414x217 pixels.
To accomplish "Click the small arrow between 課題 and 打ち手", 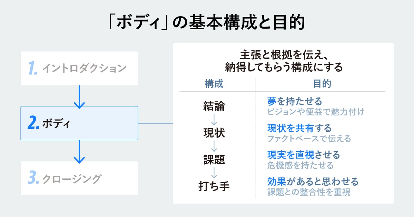I will coord(214,173).
